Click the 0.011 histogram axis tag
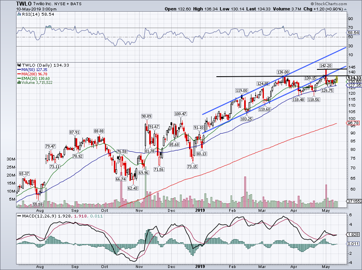 (353, 244)
